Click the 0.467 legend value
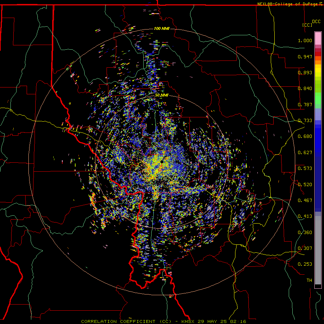Screen dimensions: 324x324 click(x=305, y=201)
